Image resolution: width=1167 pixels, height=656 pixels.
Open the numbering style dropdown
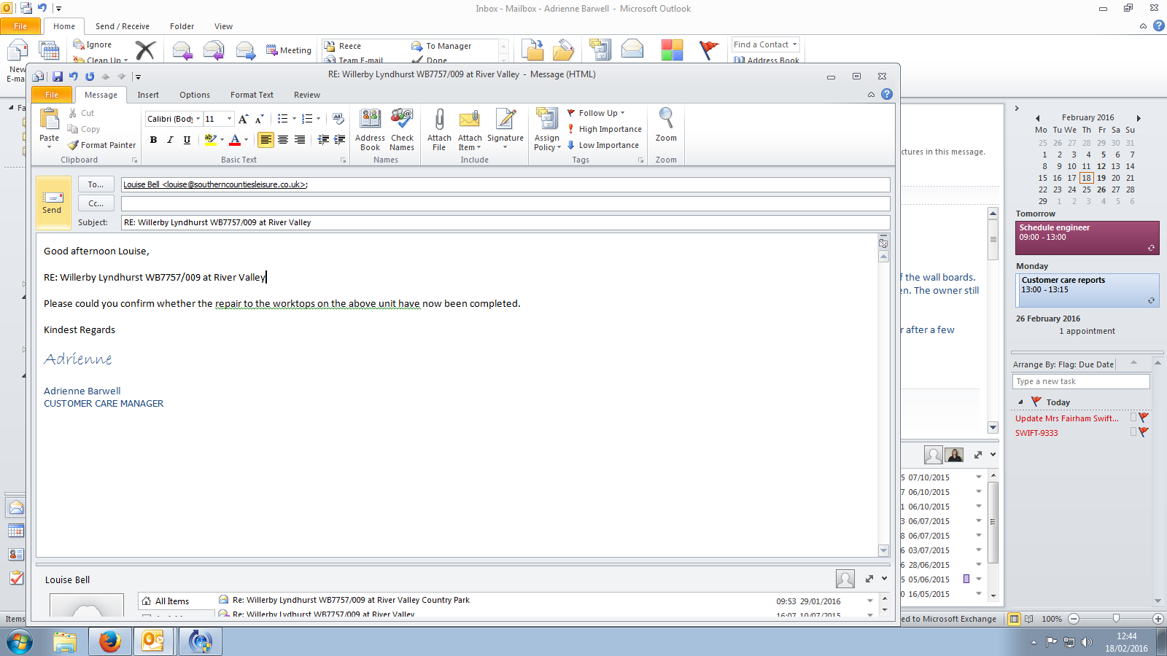[318, 119]
